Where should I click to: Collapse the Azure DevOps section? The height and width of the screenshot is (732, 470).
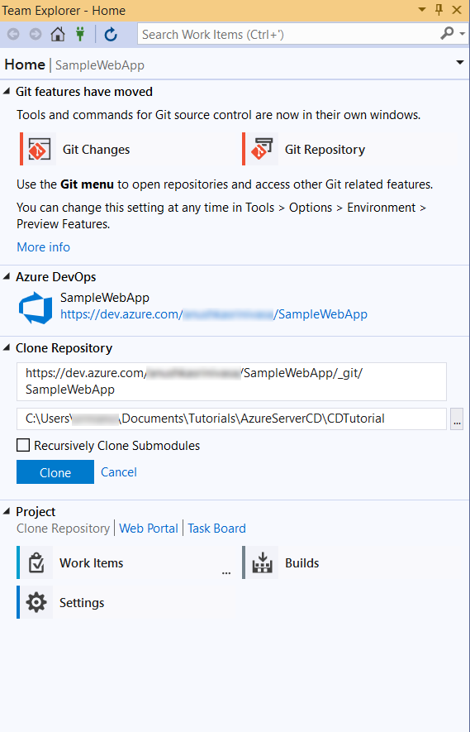[x=7, y=276]
